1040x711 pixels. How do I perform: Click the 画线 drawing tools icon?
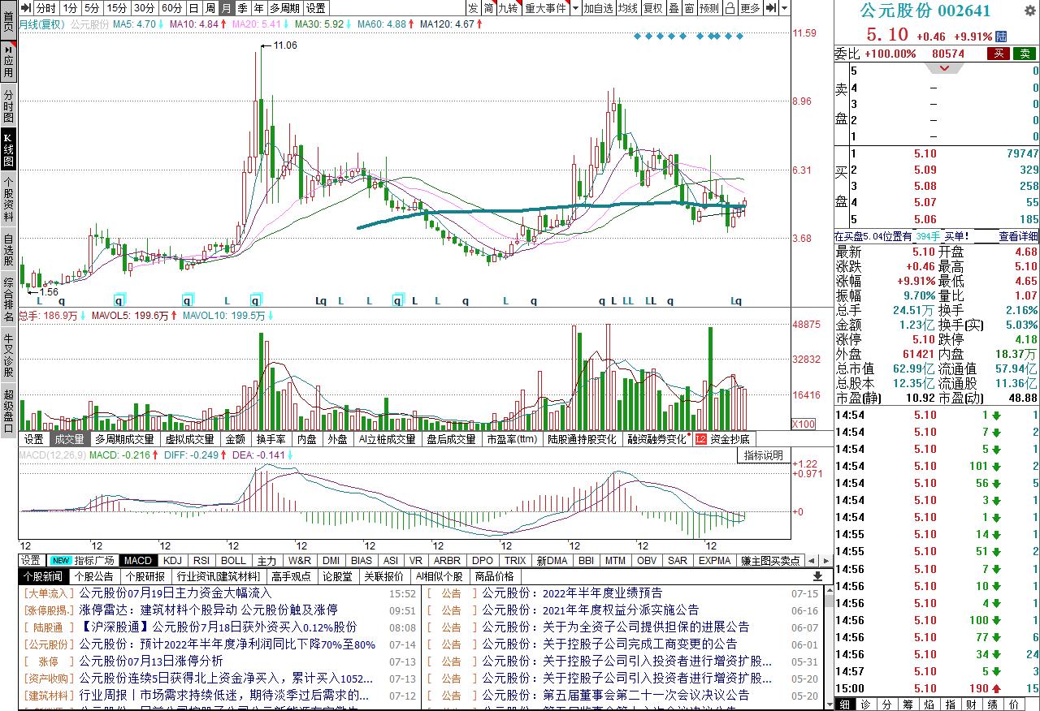(x=727, y=8)
